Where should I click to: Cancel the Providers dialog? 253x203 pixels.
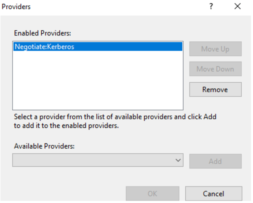(x=213, y=194)
